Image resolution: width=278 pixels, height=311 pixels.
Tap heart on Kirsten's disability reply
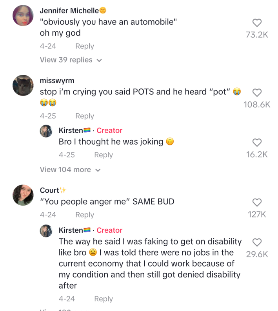click(257, 242)
